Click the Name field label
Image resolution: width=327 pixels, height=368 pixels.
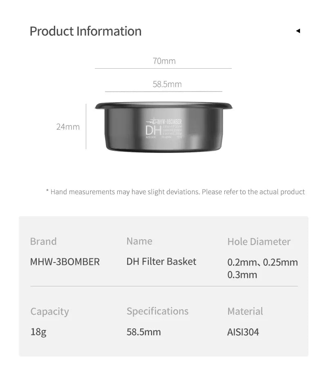point(139,241)
